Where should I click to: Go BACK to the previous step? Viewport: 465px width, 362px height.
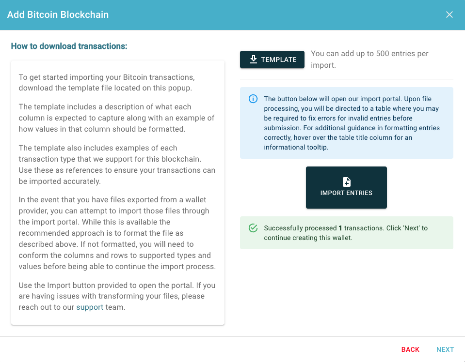[410, 349]
